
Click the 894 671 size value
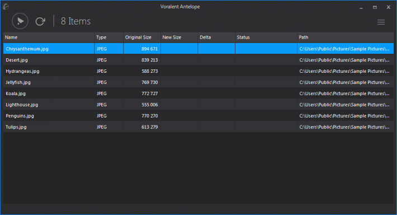pyautogui.click(x=150, y=49)
